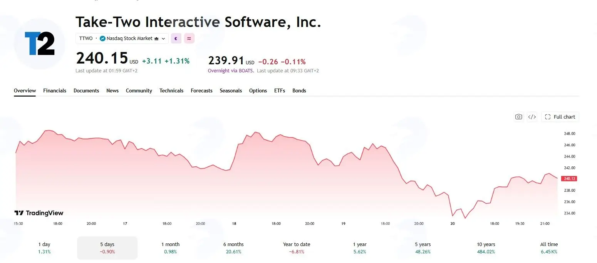Viewport: 597px width, 263px height.
Task: Switch chart to Year to date
Action: click(297, 248)
